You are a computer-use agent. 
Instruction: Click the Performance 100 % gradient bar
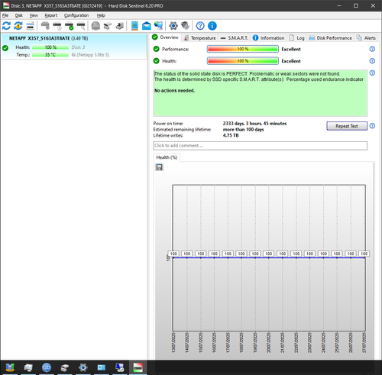coord(243,49)
